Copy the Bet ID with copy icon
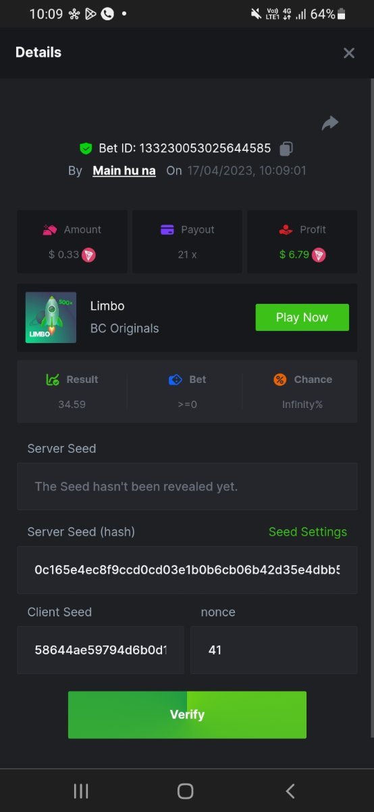 pyautogui.click(x=287, y=148)
